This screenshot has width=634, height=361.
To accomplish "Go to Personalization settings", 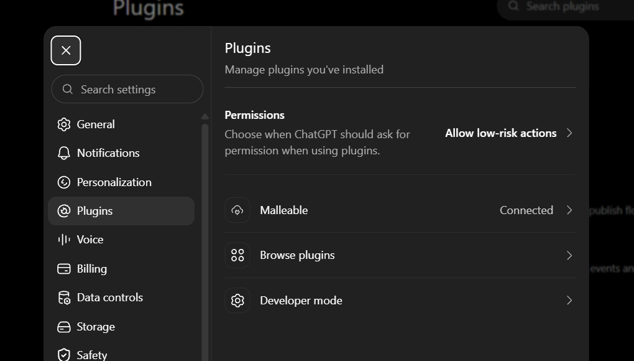I will (121, 182).
